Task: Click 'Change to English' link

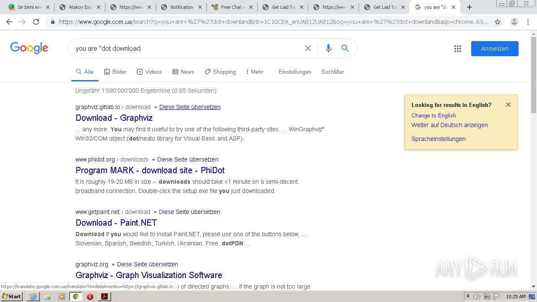Action: click(434, 115)
